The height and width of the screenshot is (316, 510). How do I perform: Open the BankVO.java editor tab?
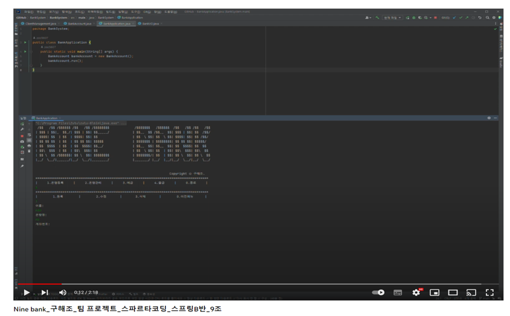click(x=150, y=23)
